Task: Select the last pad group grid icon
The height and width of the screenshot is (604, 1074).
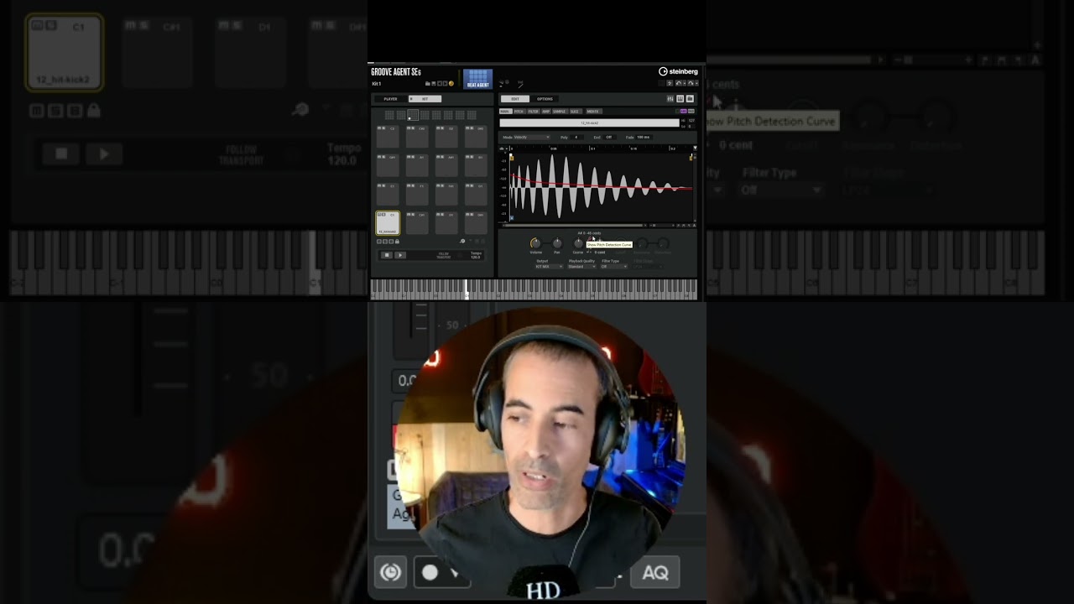Action: (472, 115)
